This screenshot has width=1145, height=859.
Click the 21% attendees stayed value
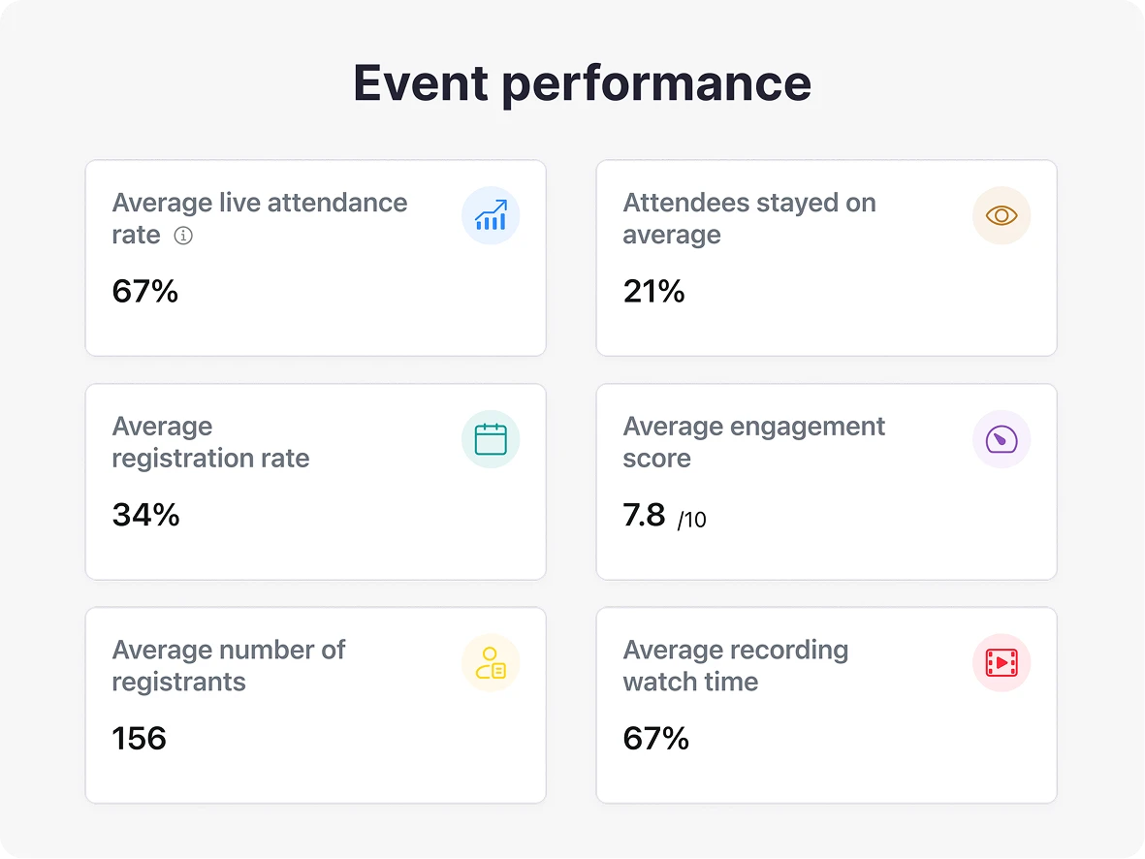pyautogui.click(x=655, y=292)
